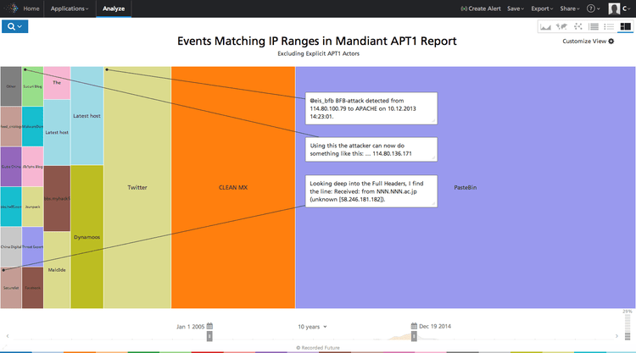Open Customize View settings
The width and height of the screenshot is (636, 353).
click(x=589, y=41)
